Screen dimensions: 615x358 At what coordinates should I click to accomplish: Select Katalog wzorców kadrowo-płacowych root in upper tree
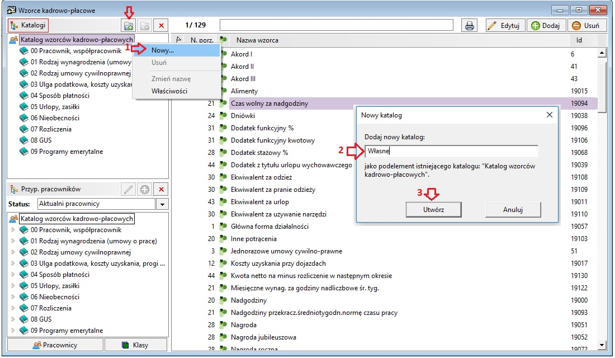(77, 40)
